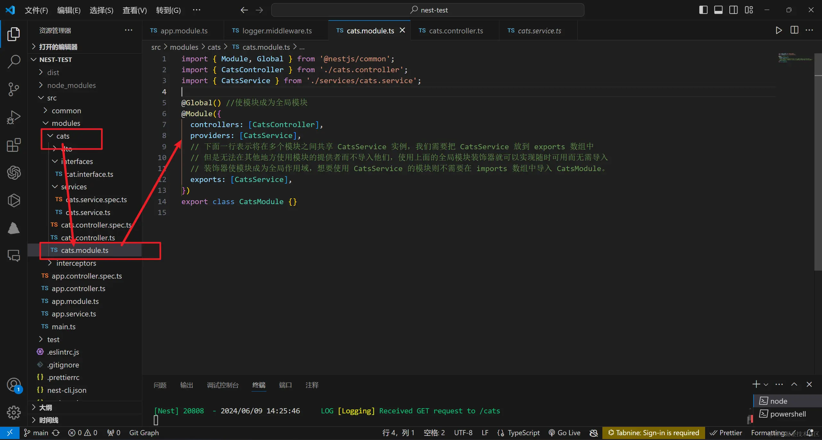Go forward with navigation arrow

coord(259,10)
